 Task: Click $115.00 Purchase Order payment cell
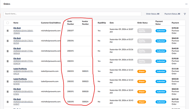pos(175,71)
